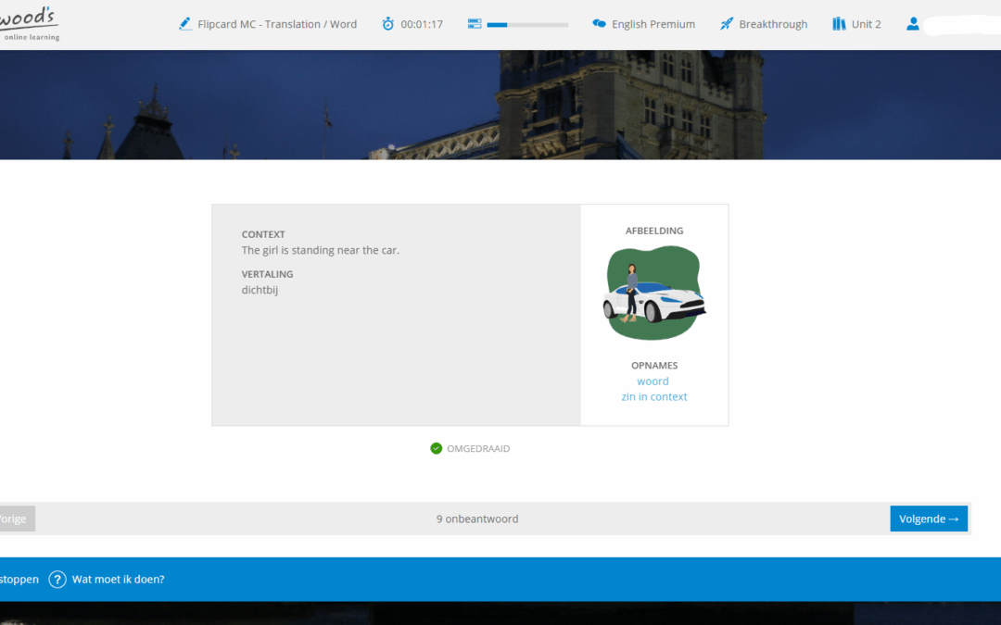Image resolution: width=1001 pixels, height=625 pixels.
Task: Click the exercise progress bar
Action: click(527, 25)
